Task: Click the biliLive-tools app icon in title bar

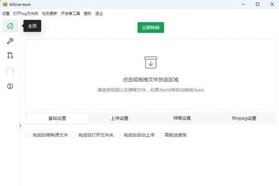Action: point(5,4)
